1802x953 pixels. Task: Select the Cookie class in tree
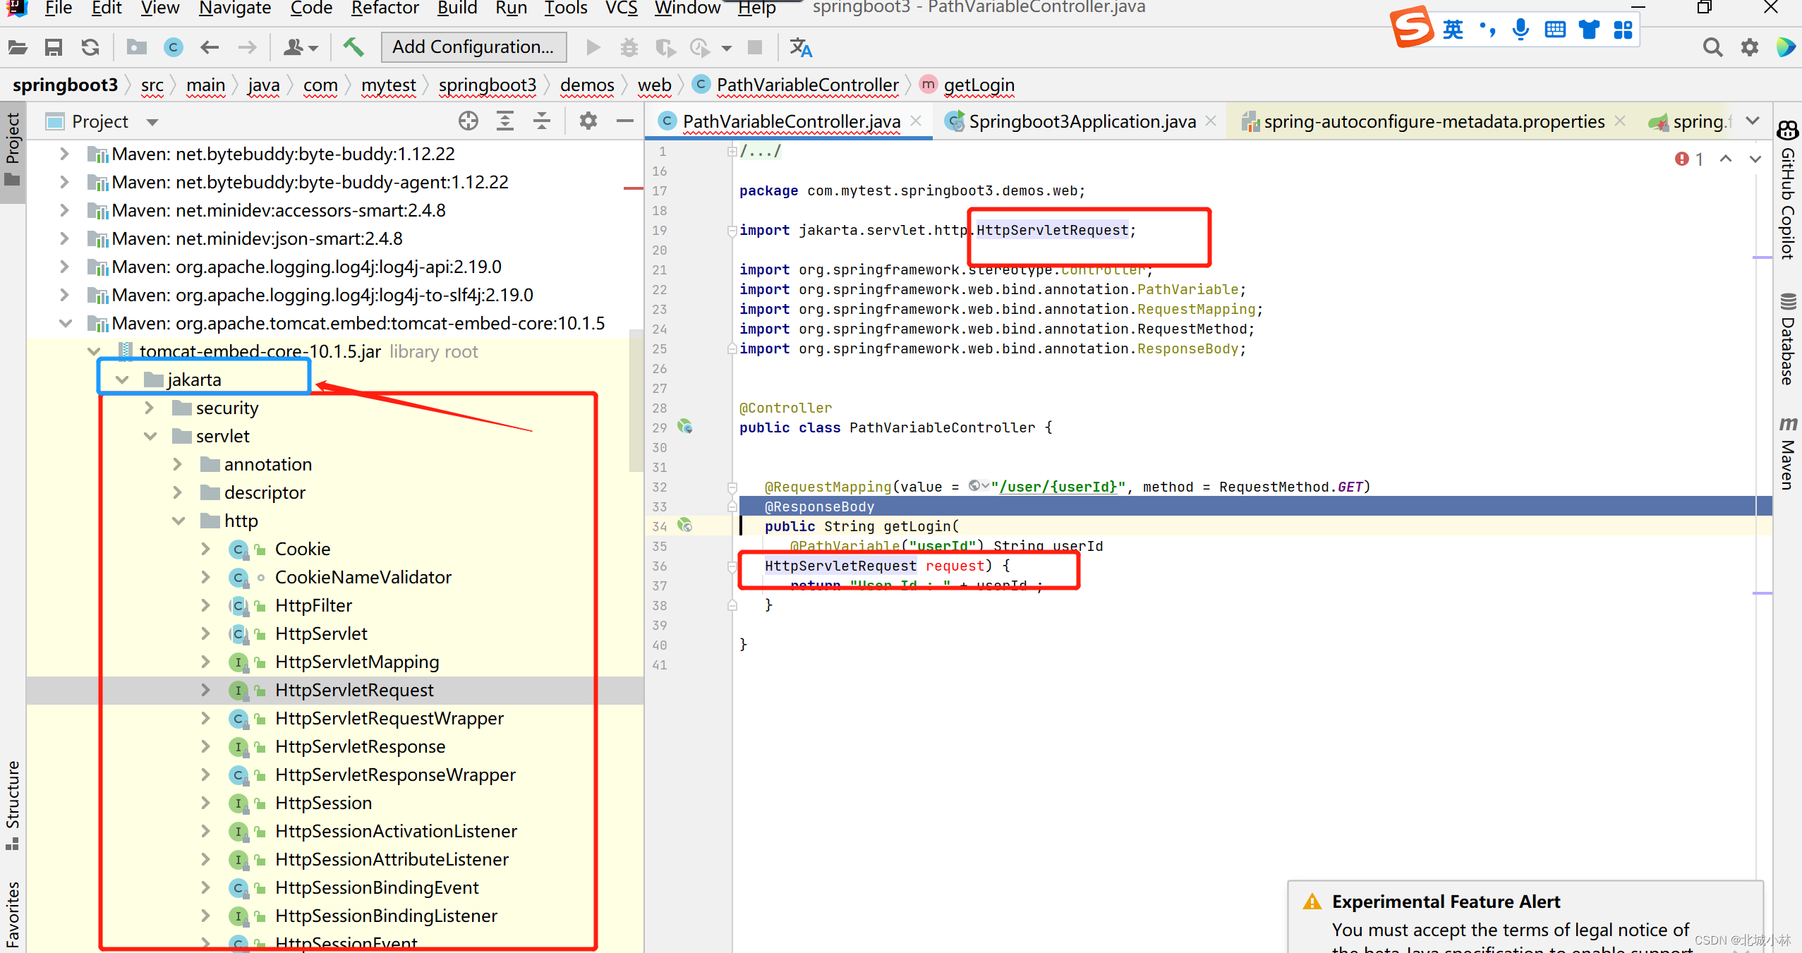click(303, 549)
